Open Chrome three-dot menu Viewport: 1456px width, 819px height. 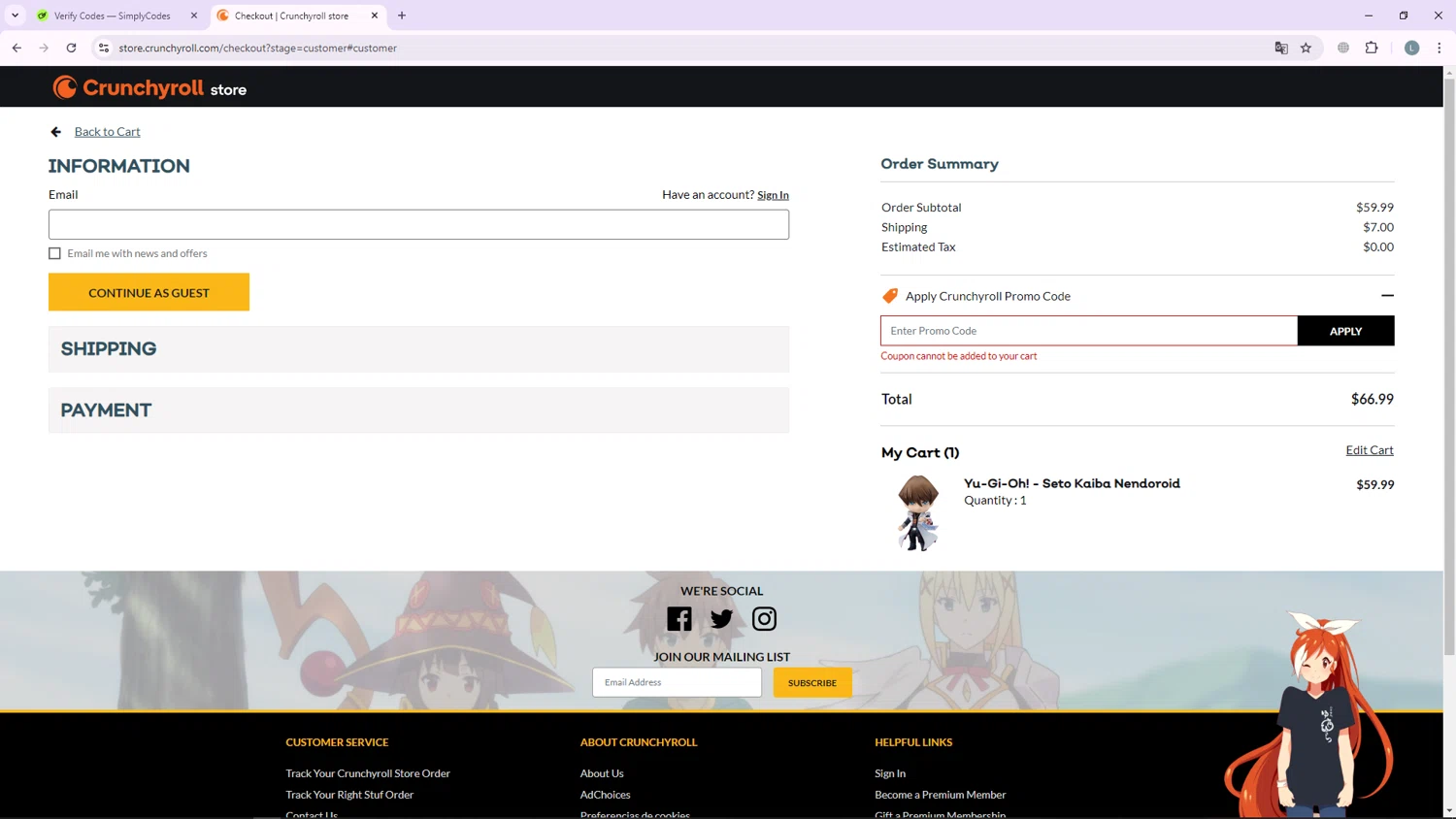tap(1439, 48)
